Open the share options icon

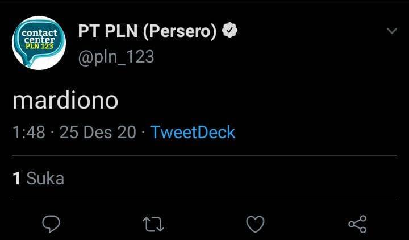(357, 224)
